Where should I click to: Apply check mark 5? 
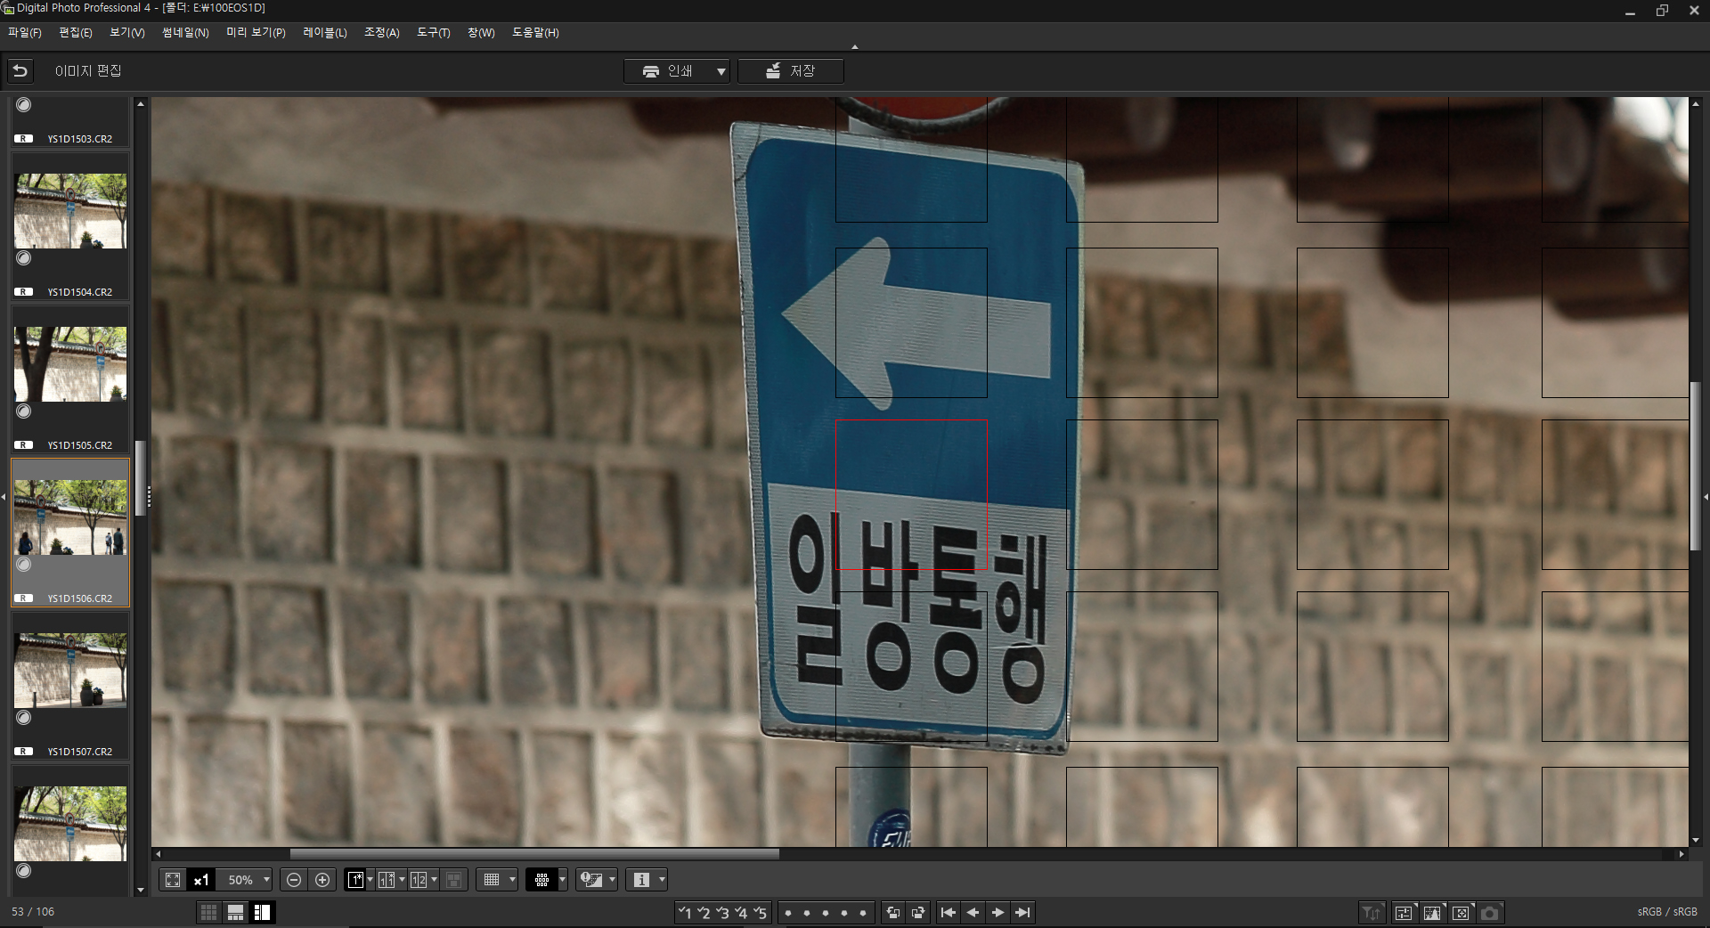[760, 912]
